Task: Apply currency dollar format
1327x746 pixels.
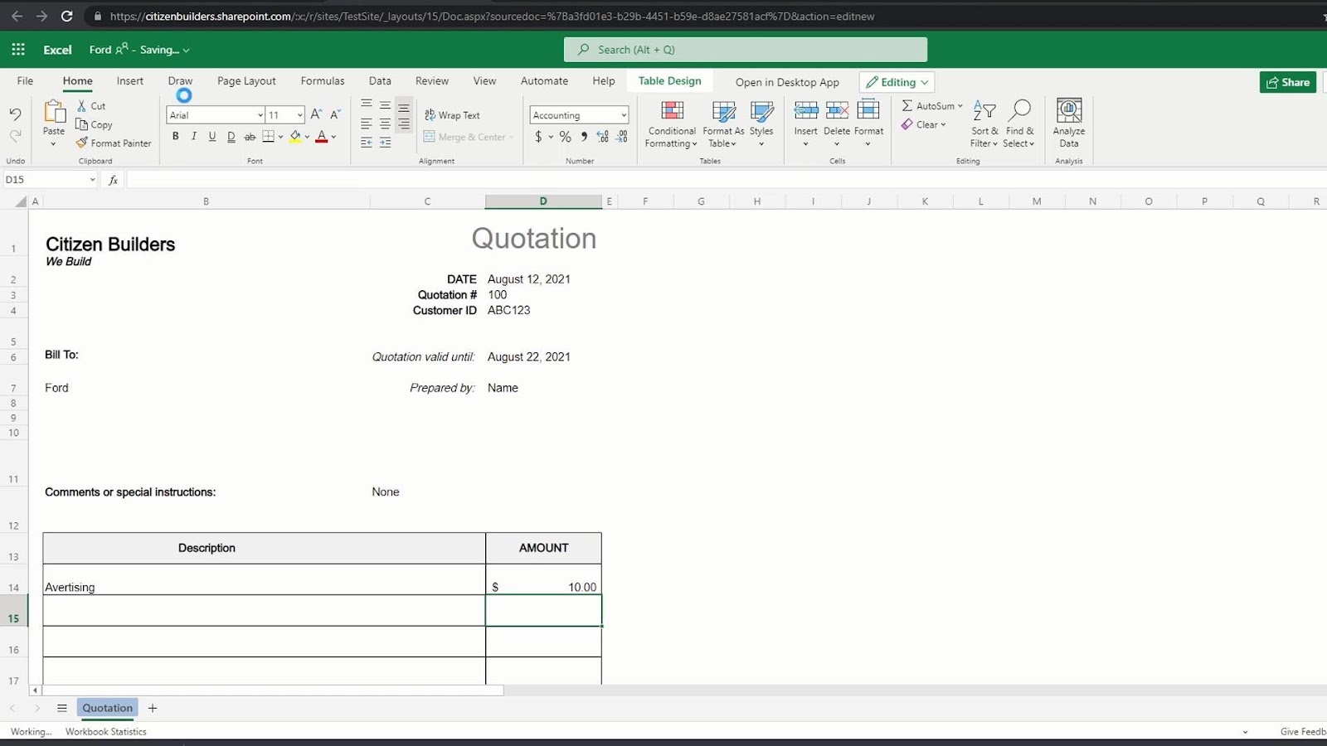Action: click(x=538, y=137)
